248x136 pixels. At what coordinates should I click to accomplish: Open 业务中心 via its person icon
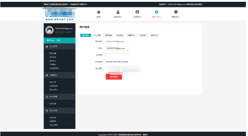coord(118,12)
